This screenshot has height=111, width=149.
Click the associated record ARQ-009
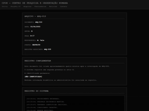tap(47, 49)
